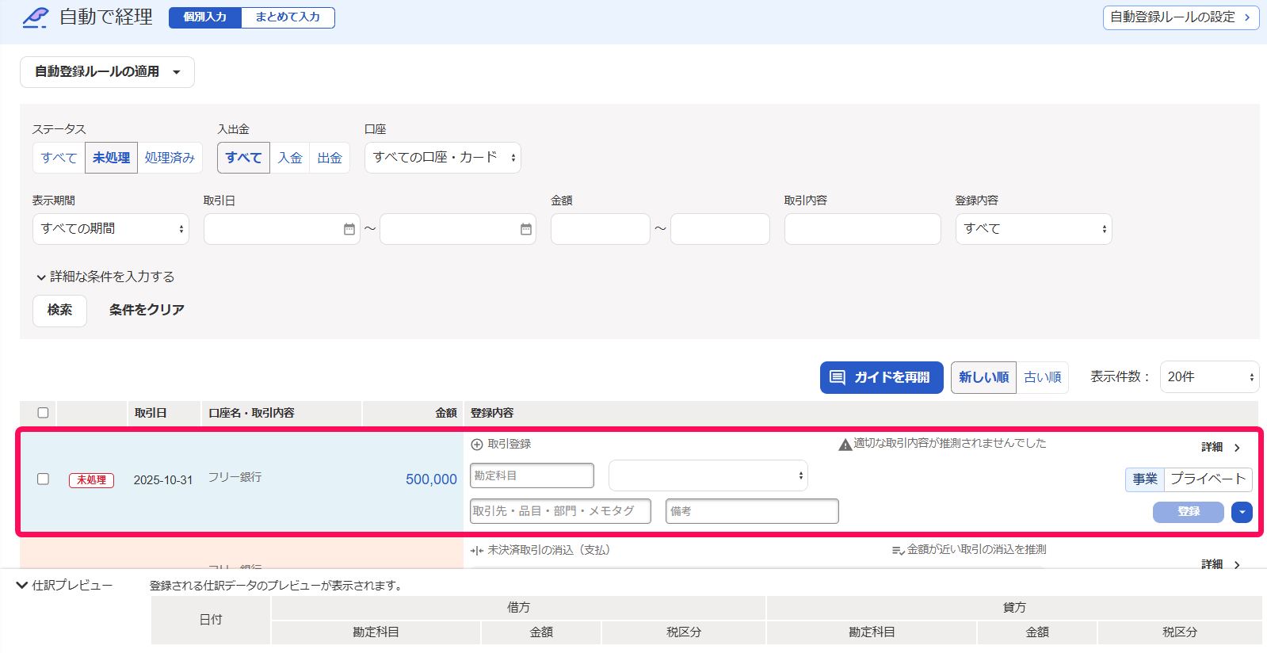1267x653 pixels.
Task: Click the 検索 button
Action: pyautogui.click(x=59, y=311)
